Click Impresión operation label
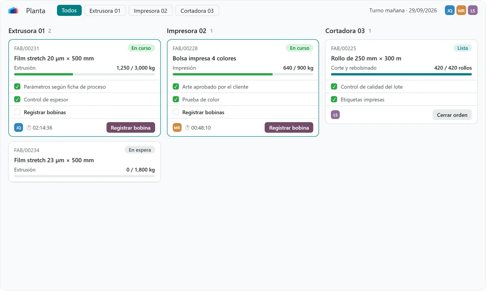Image resolution: width=486 pixels, height=291 pixels. pos(184,68)
